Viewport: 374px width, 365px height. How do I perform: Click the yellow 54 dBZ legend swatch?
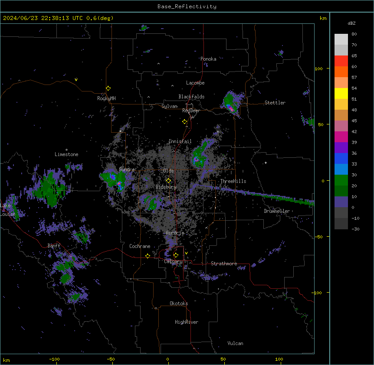[341, 93]
